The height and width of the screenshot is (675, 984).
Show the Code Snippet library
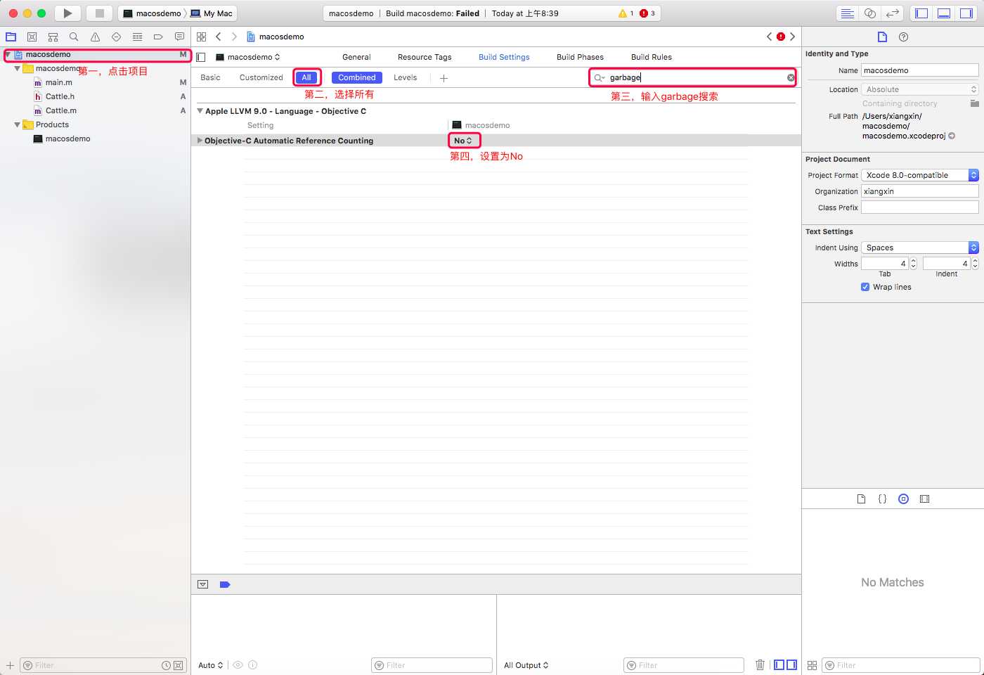pyautogui.click(x=882, y=499)
